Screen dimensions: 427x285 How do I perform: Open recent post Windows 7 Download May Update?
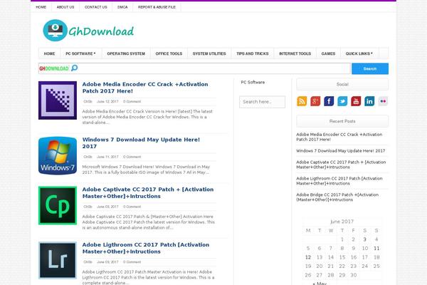341,150
